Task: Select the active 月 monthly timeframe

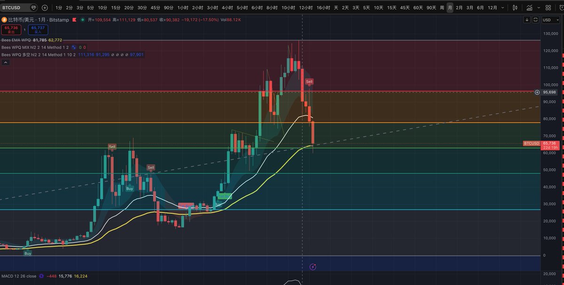Action: pyautogui.click(x=450, y=8)
